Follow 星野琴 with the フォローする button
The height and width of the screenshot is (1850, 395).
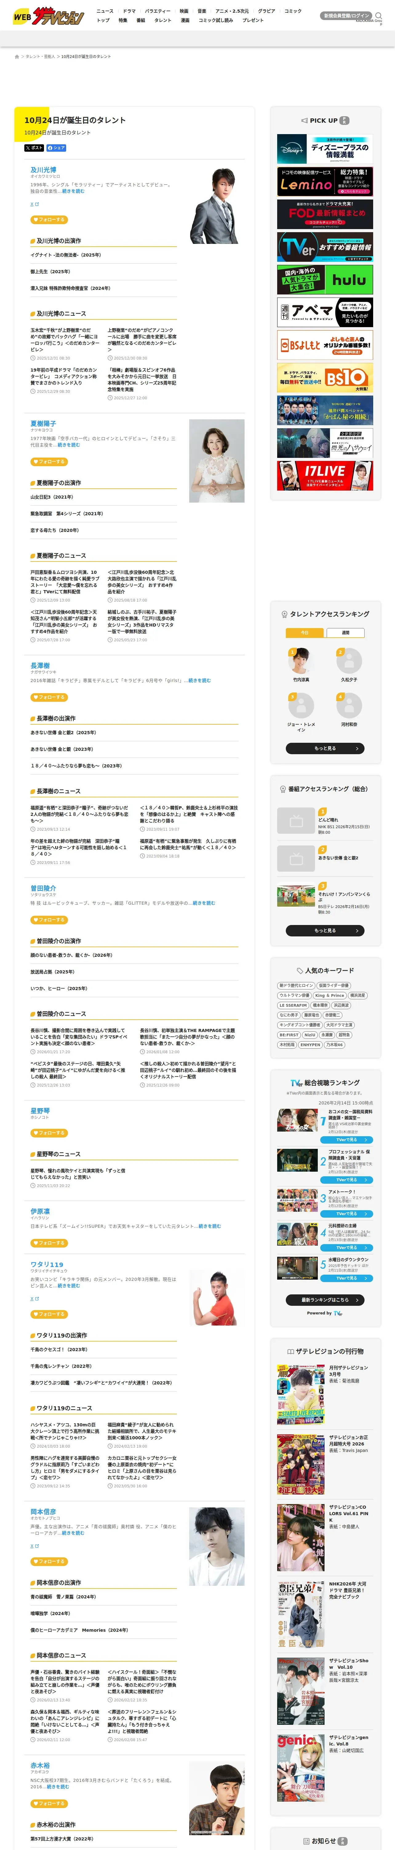pos(50,1133)
